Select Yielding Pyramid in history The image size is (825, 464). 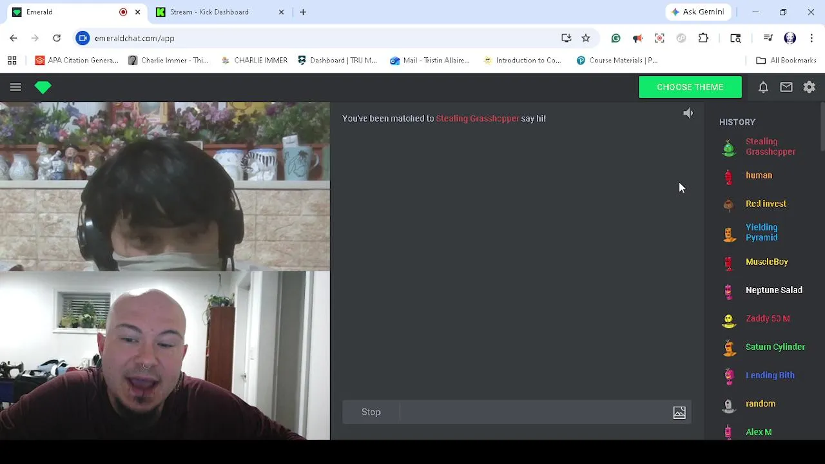pyautogui.click(x=762, y=233)
